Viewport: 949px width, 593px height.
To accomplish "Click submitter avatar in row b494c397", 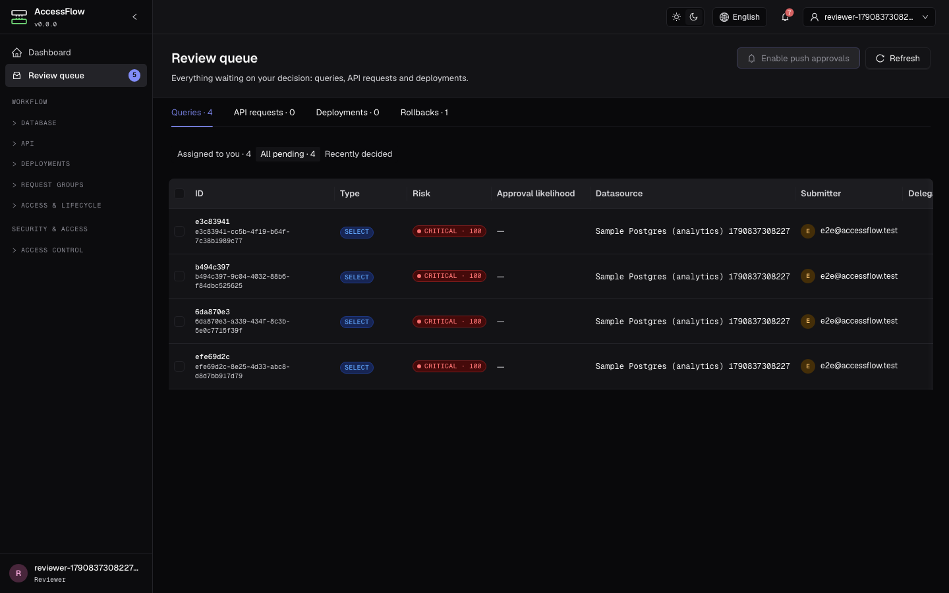I will tap(808, 276).
